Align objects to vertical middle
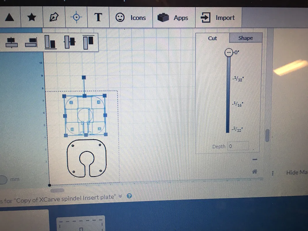The image size is (308, 231). point(70,42)
